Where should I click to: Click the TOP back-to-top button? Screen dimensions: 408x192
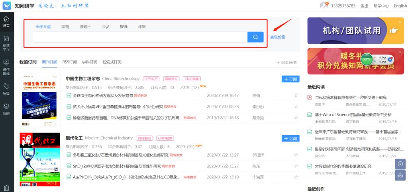point(400,175)
